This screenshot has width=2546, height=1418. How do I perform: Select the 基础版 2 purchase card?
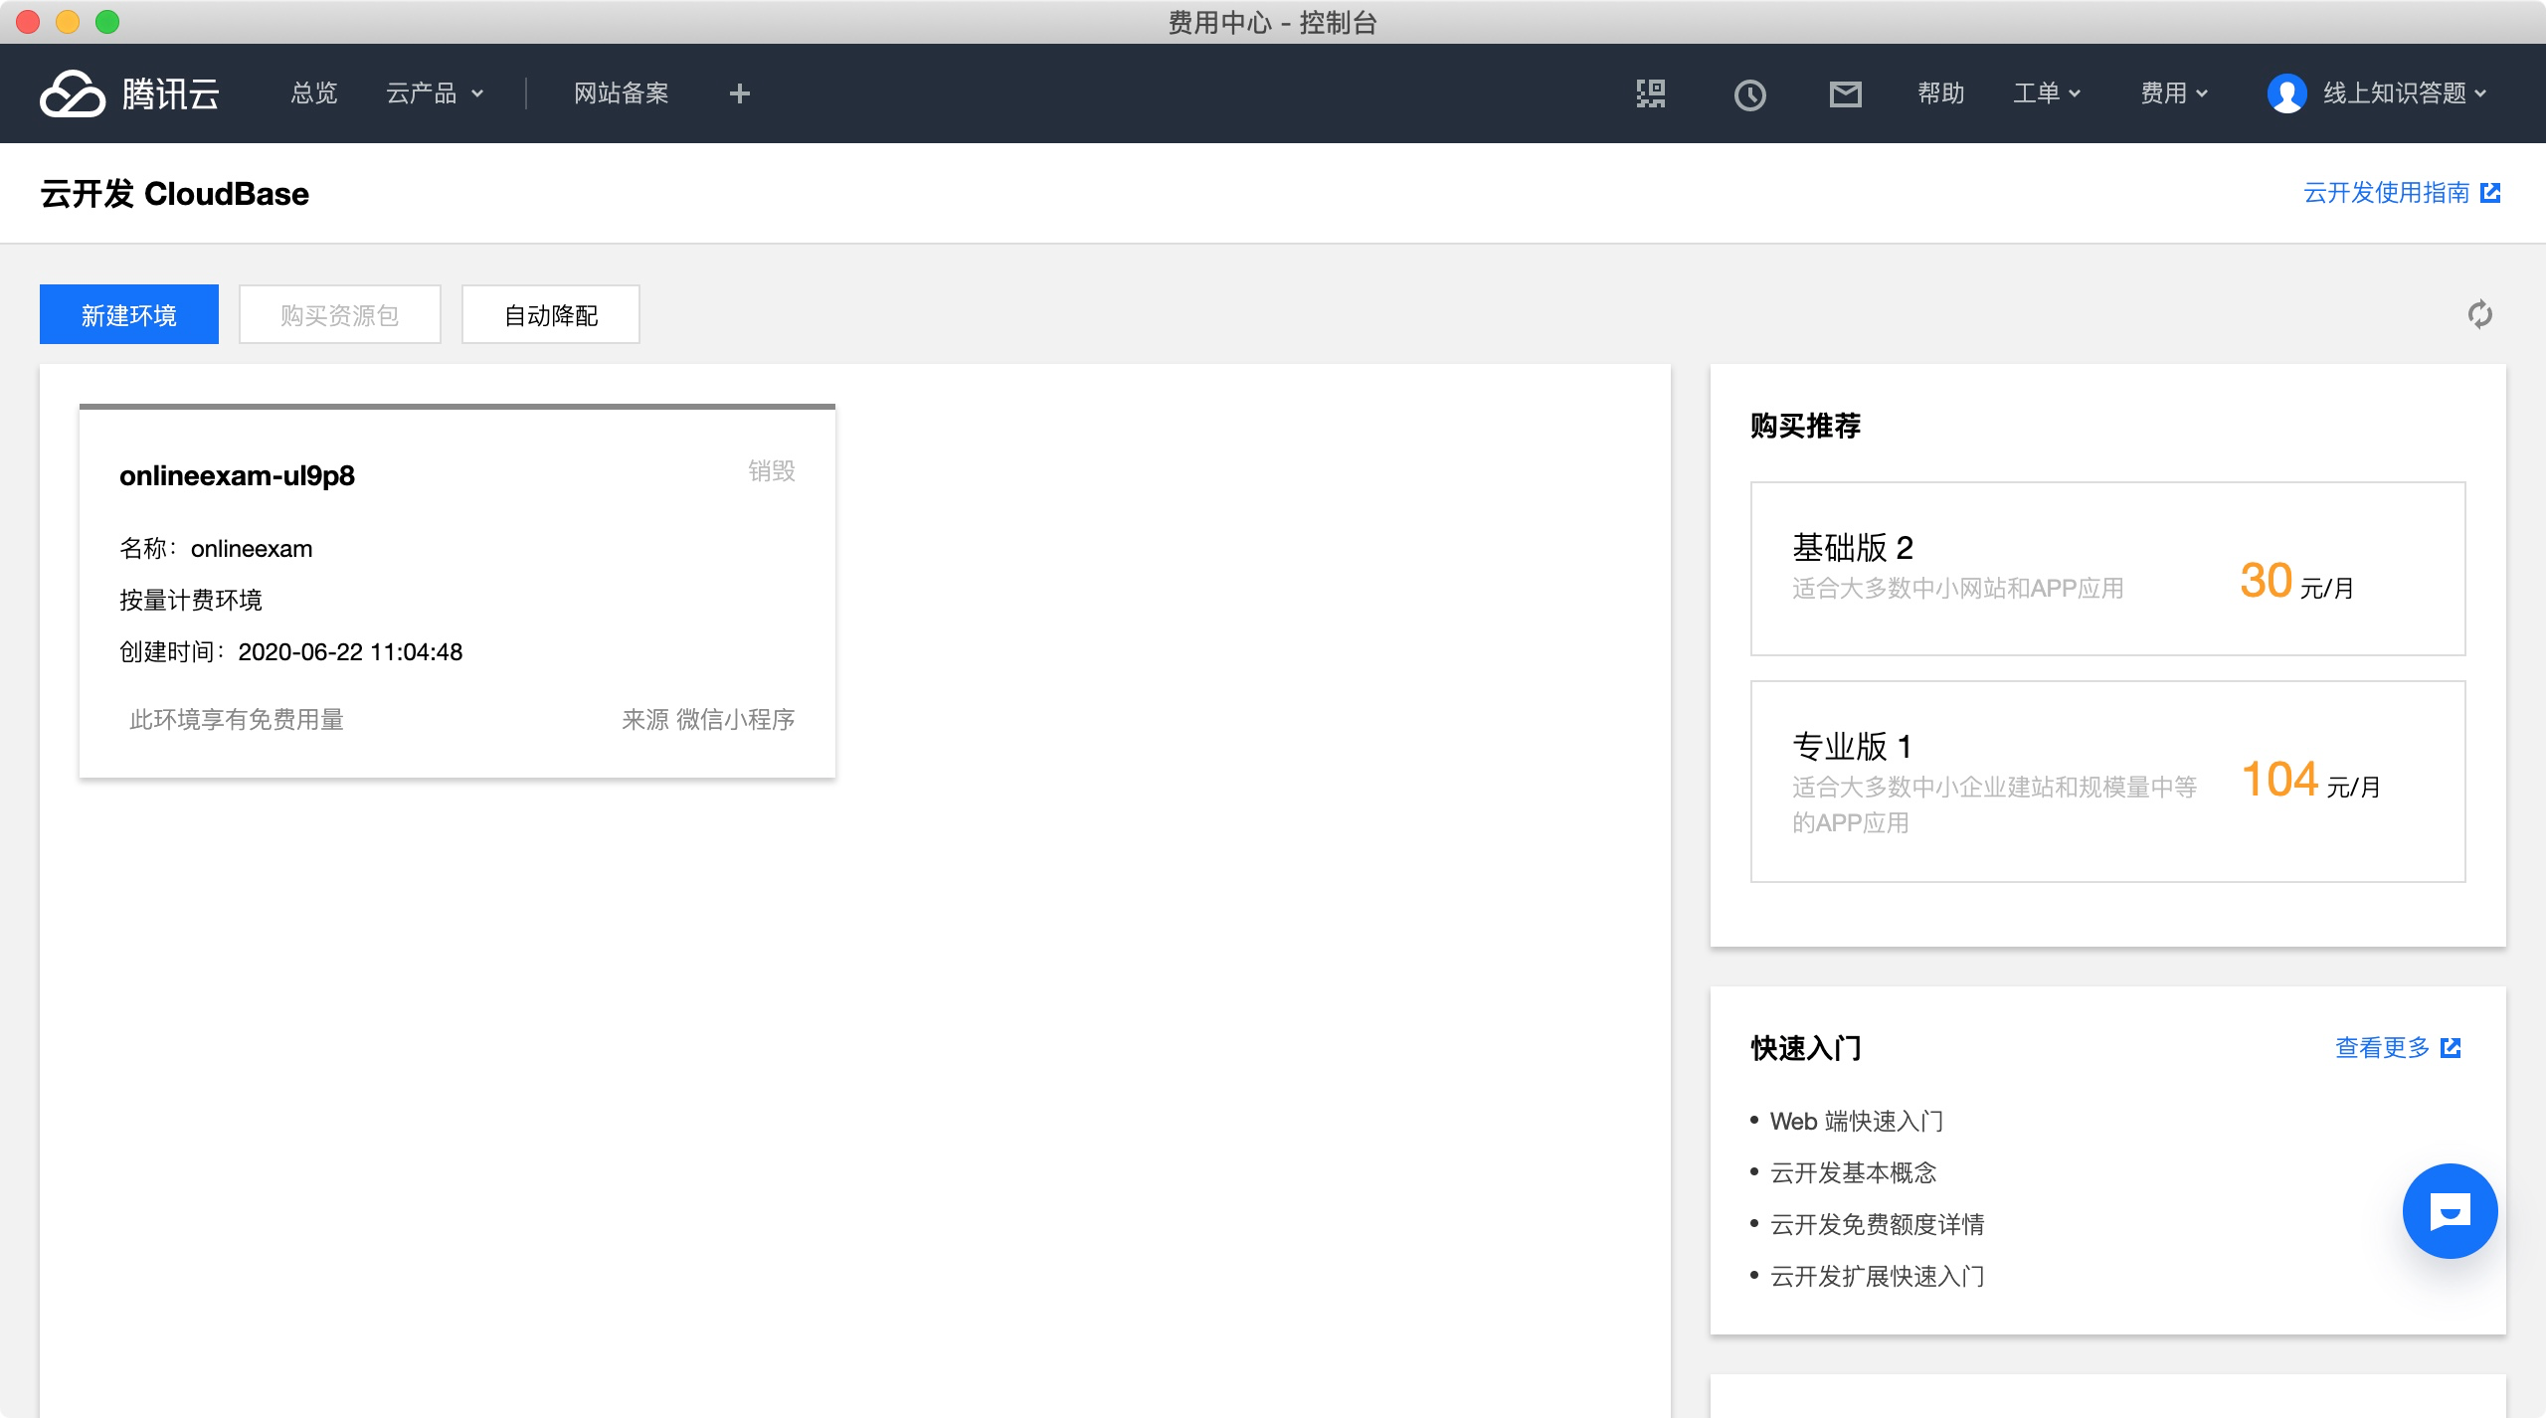2106,568
